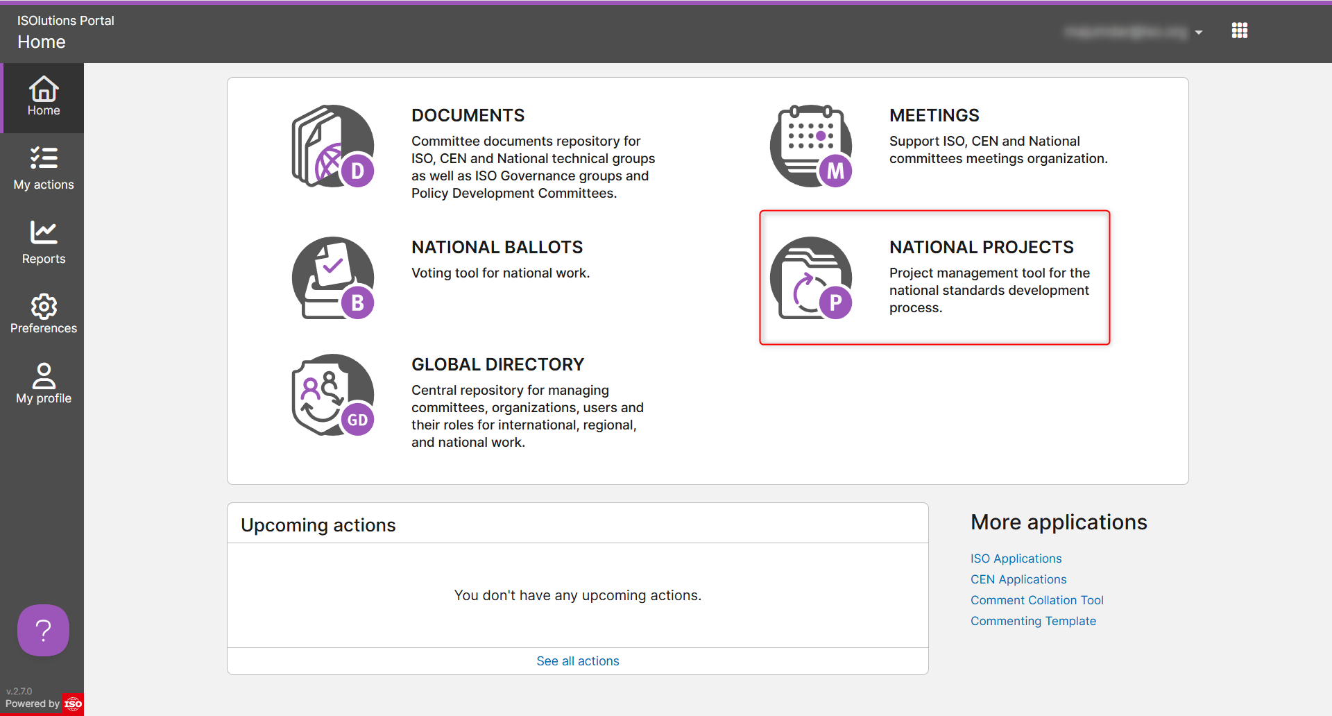This screenshot has height=716, width=1332.
Task: Click the Documents application icon
Action: coord(333,146)
